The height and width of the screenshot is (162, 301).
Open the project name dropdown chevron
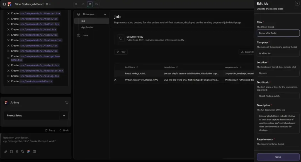click(50, 4)
